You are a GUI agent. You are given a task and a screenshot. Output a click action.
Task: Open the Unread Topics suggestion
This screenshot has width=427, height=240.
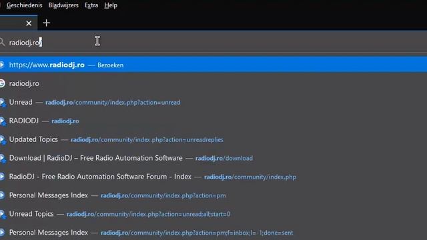[213, 214]
